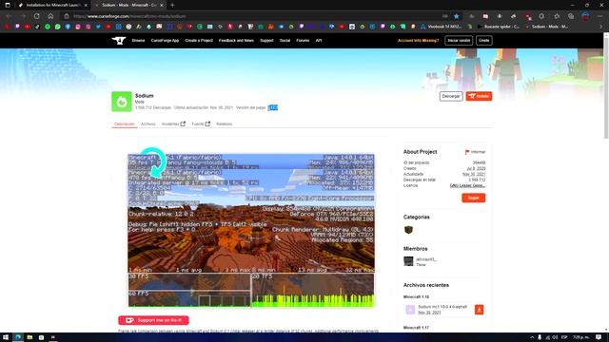This screenshot has height=342, width=609.
Task: Select the Descripción tab
Action: pos(125,124)
